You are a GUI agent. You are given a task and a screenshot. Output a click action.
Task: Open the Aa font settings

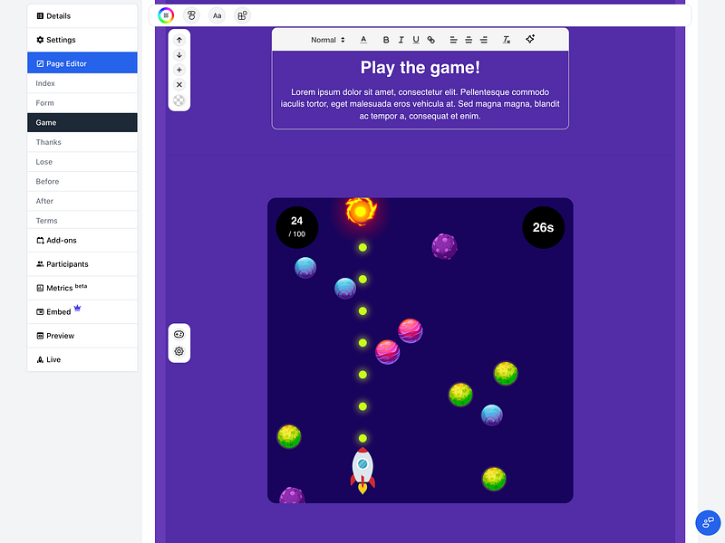point(217,15)
